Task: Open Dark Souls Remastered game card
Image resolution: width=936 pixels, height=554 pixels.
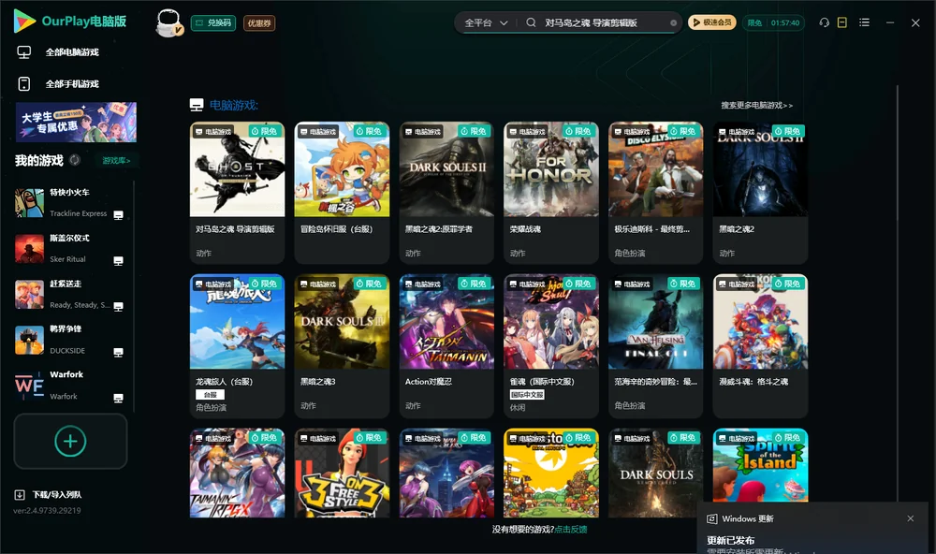Action: [x=655, y=473]
